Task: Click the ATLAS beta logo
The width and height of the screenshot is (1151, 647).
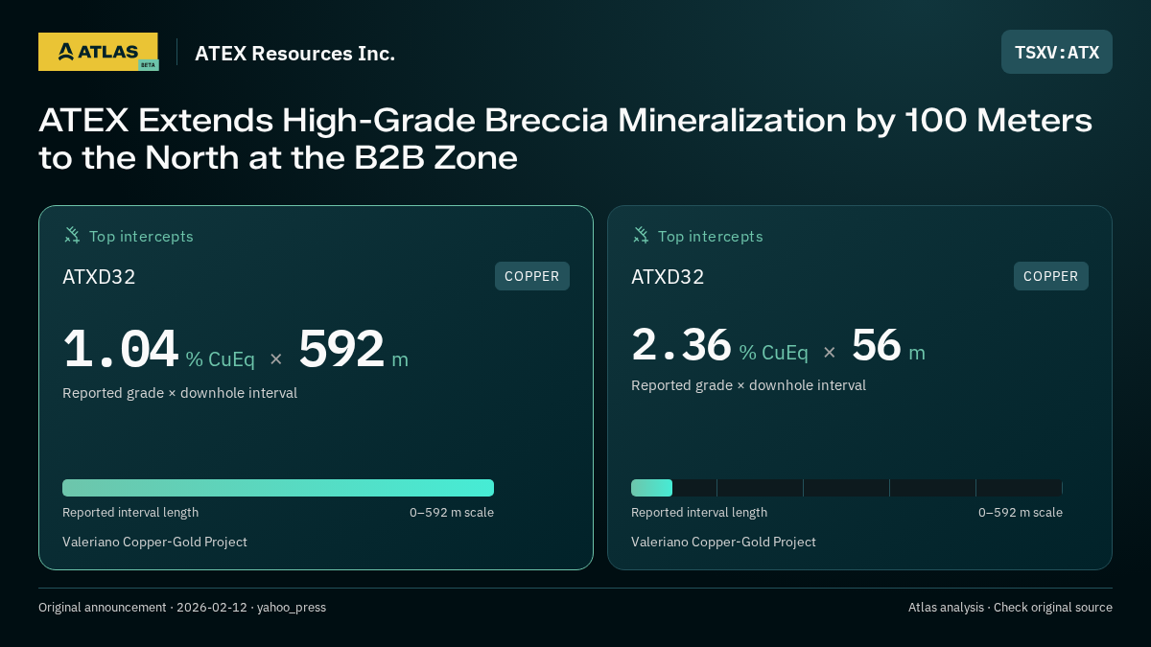Action: tap(99, 52)
